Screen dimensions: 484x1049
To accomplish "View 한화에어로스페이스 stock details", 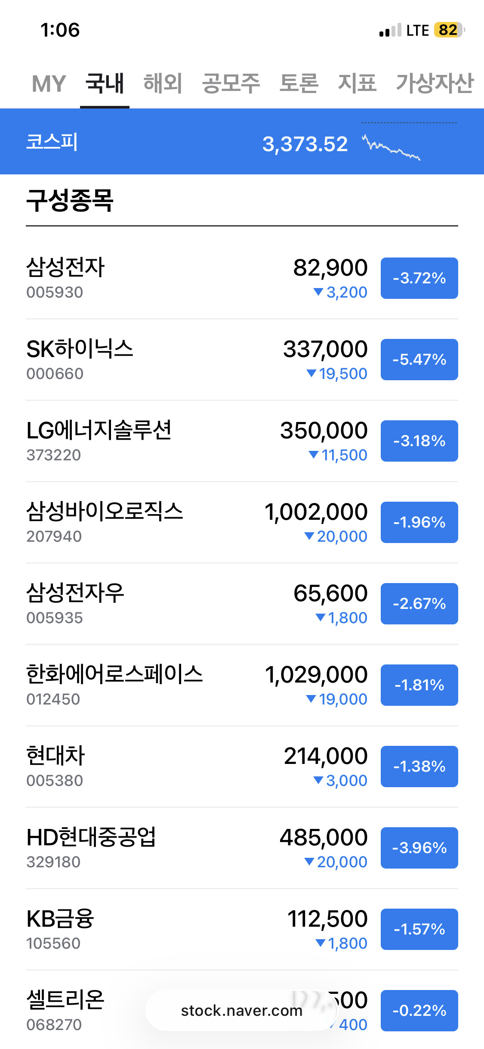I will point(114,674).
